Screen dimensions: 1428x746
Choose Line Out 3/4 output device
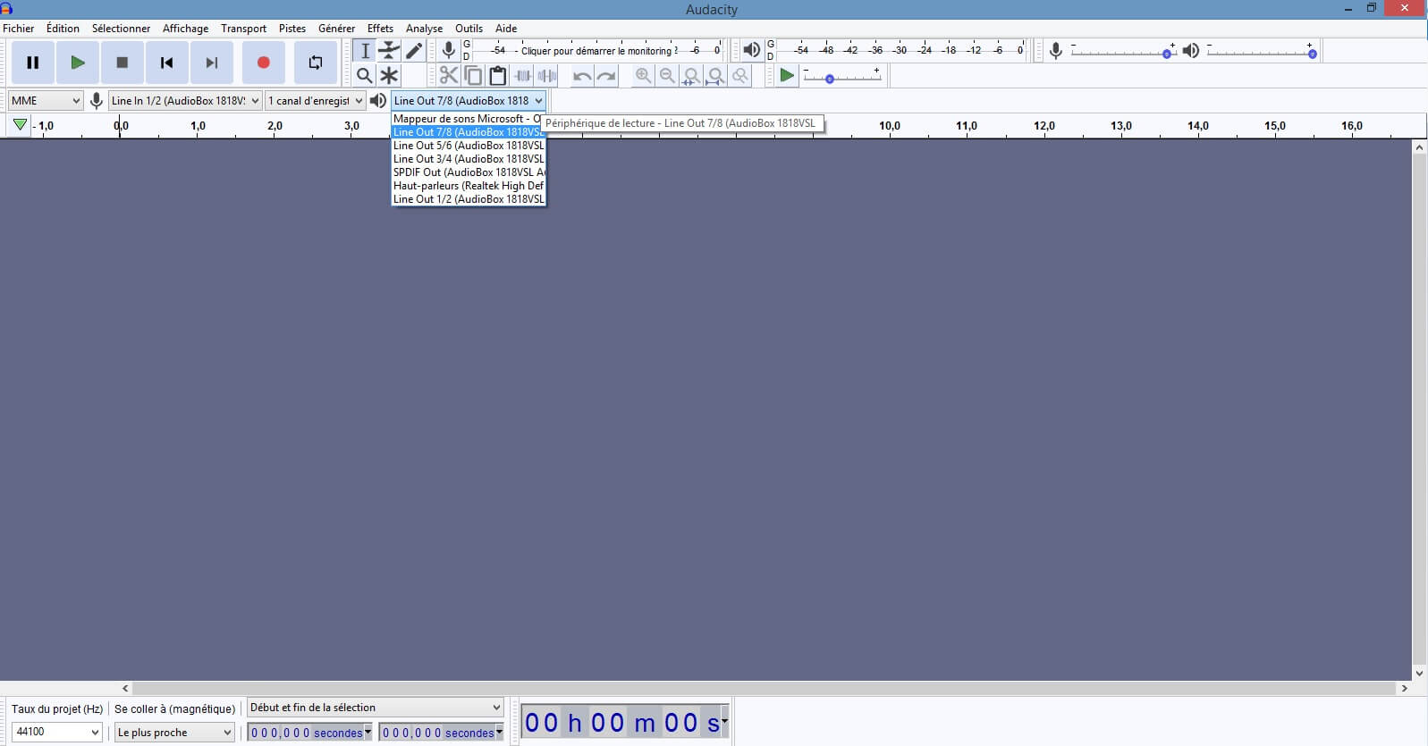click(x=469, y=159)
